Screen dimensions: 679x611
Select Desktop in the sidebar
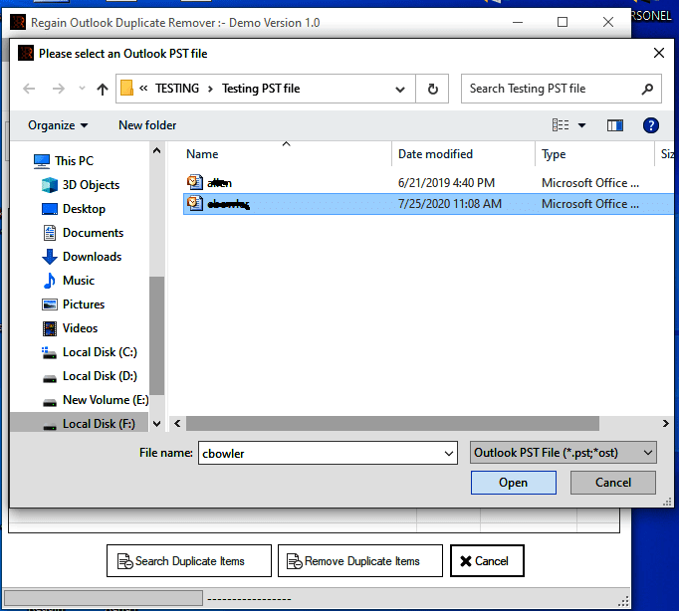[74, 209]
